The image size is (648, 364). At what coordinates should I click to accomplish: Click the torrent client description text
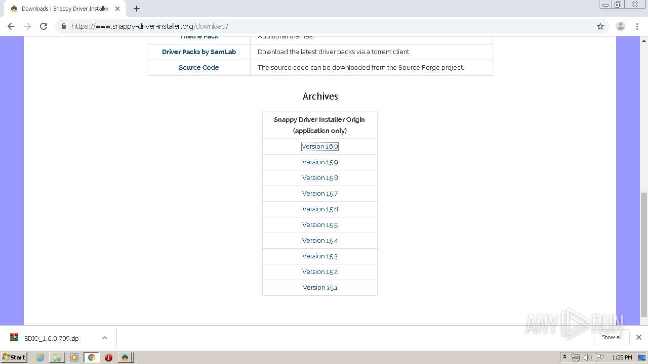334,52
